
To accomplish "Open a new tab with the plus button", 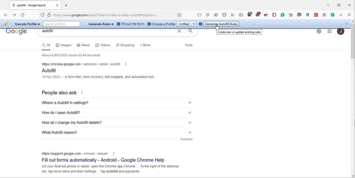I will click(x=66, y=5).
